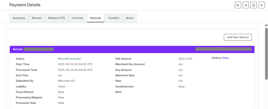Click the Note field label
The width and height of the screenshot is (268, 109).
pos(119,92)
